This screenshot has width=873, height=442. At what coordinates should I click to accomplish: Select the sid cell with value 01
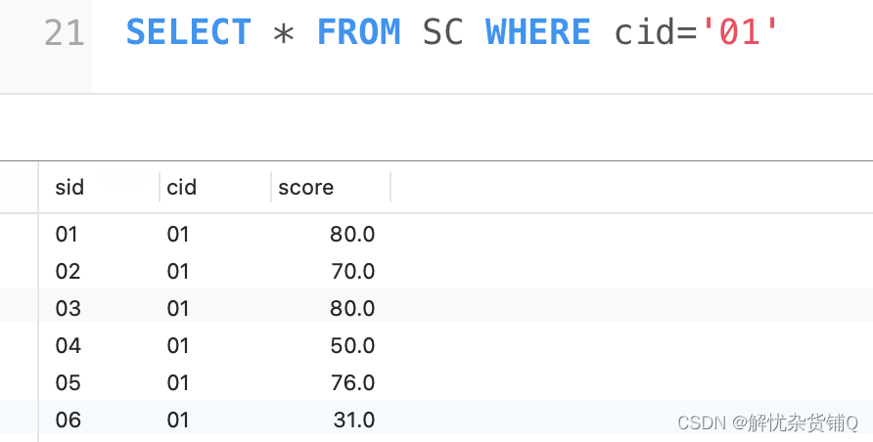67,234
